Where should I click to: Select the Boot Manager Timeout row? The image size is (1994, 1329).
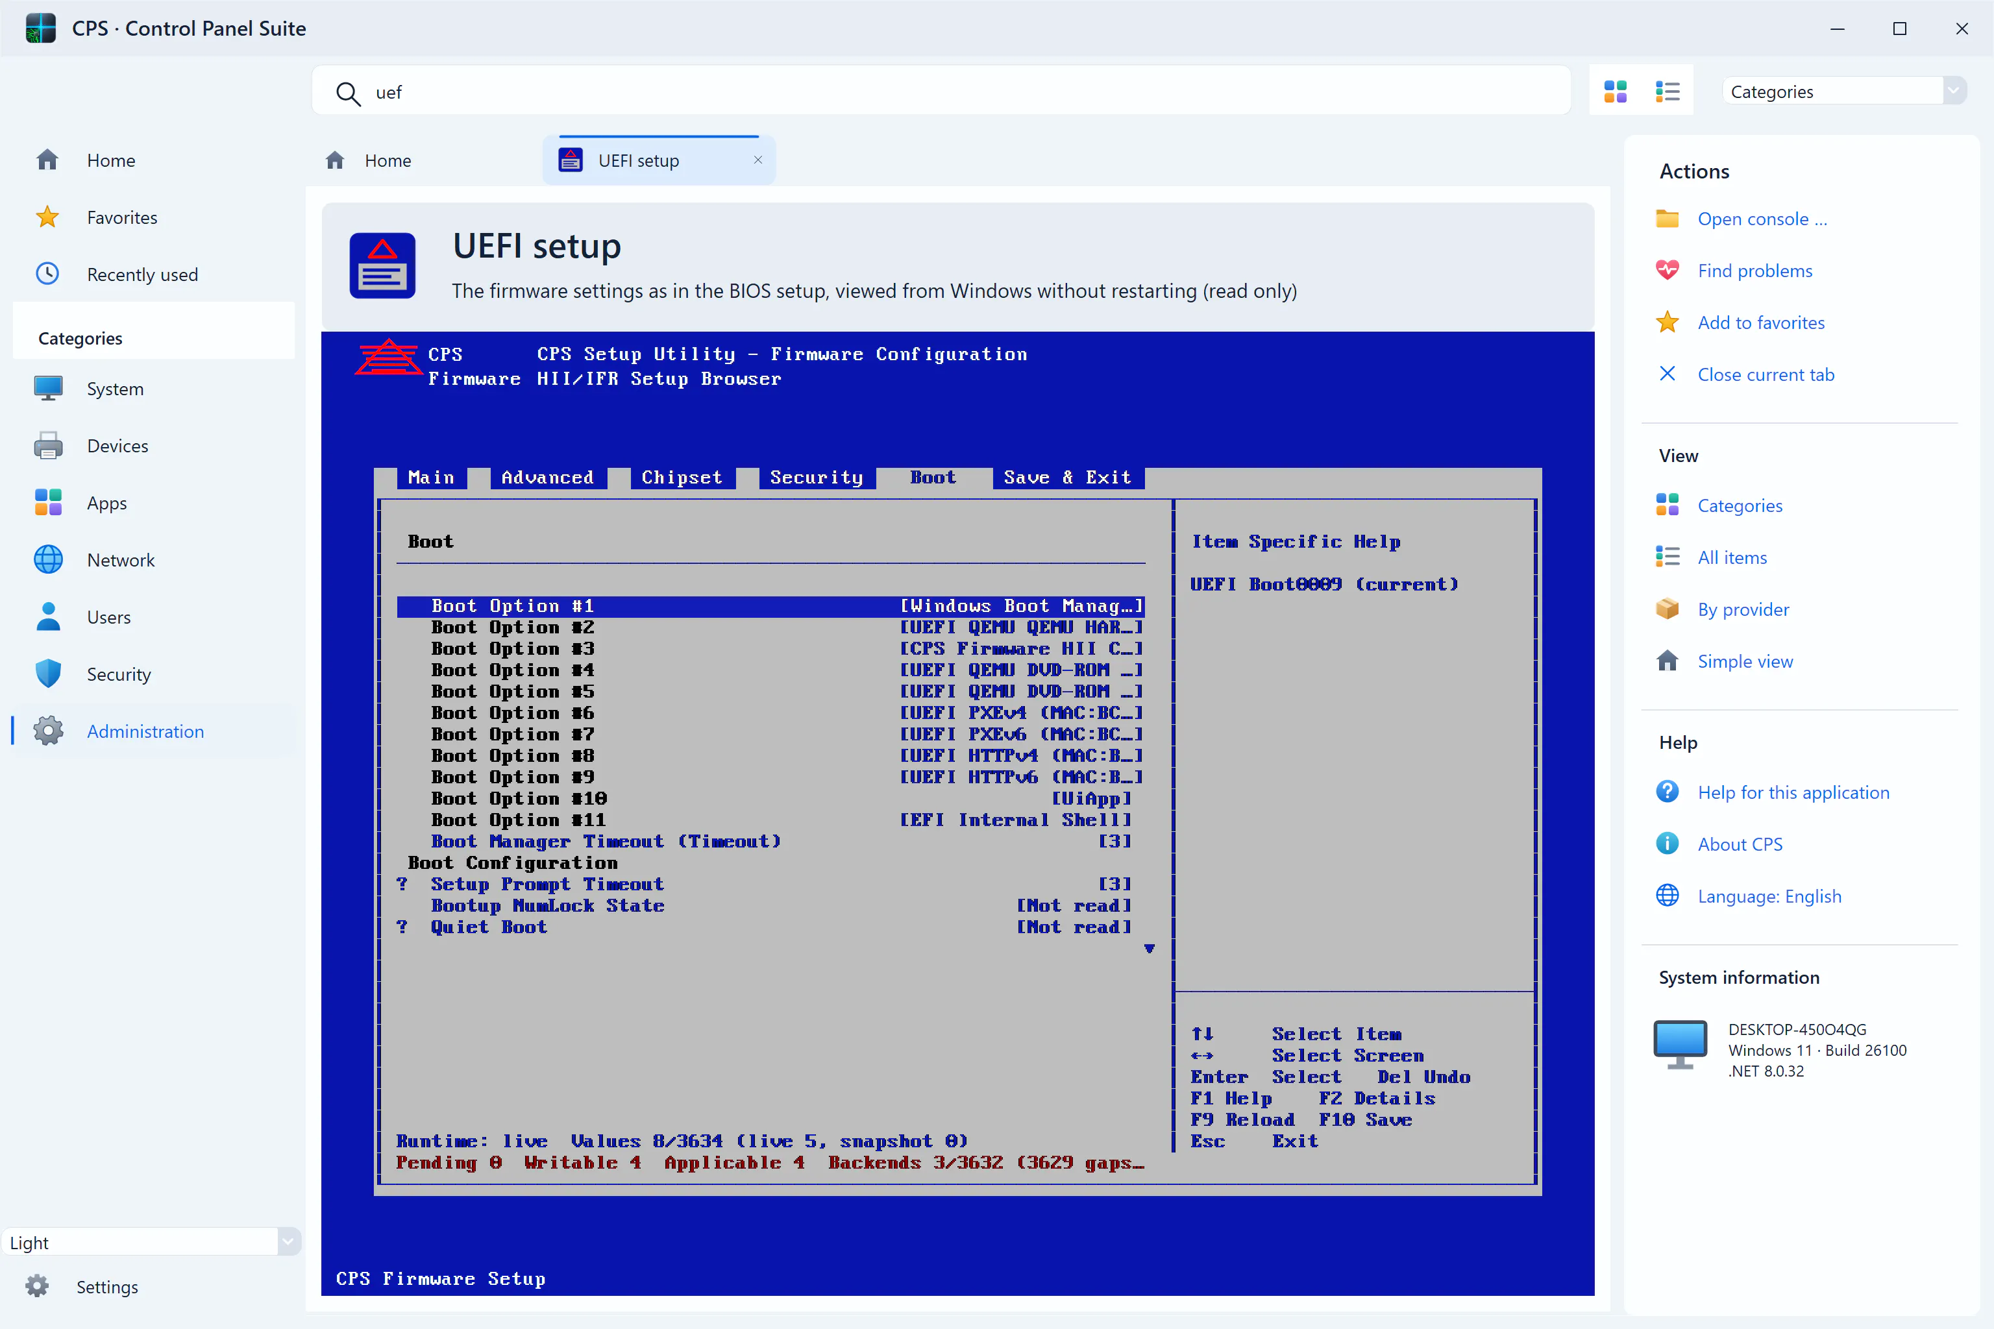(x=770, y=842)
